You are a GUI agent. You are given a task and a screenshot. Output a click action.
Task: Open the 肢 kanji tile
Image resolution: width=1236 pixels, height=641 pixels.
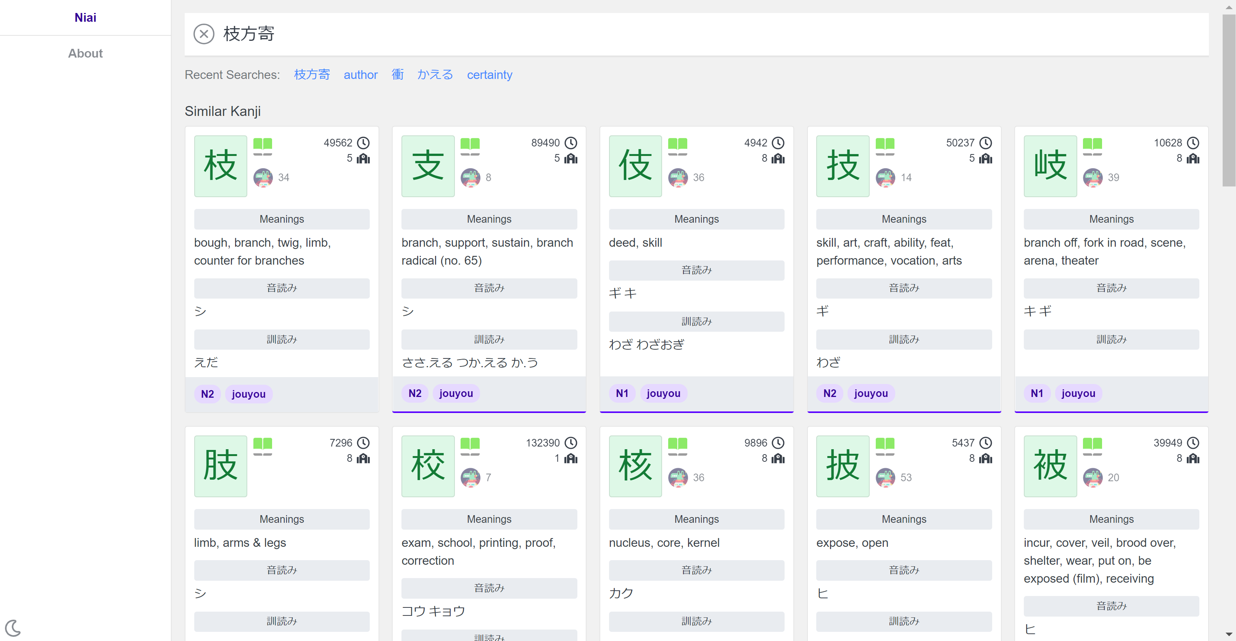click(x=220, y=466)
